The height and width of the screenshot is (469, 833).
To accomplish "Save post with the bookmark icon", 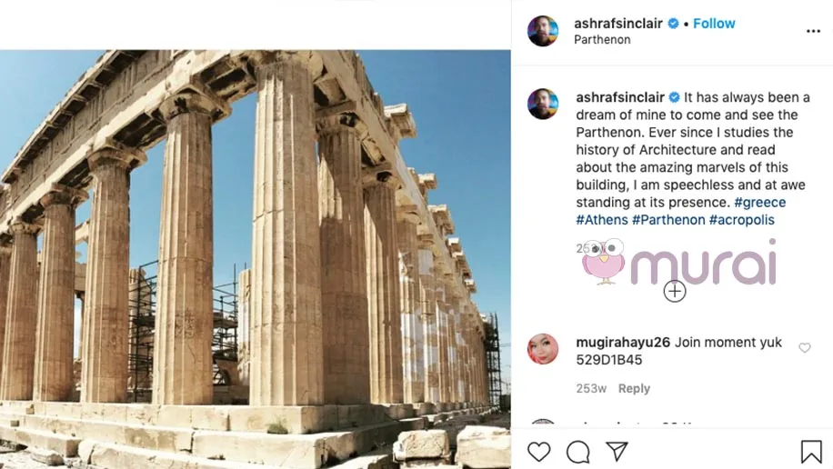I will (811, 452).
